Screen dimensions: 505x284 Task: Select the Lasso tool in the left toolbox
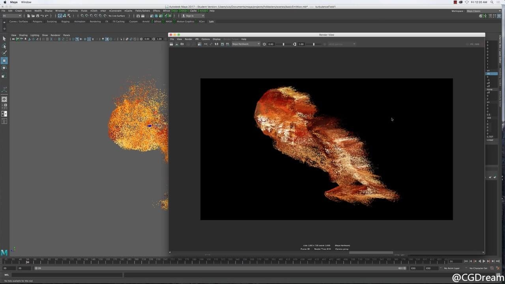pyautogui.click(x=4, y=46)
